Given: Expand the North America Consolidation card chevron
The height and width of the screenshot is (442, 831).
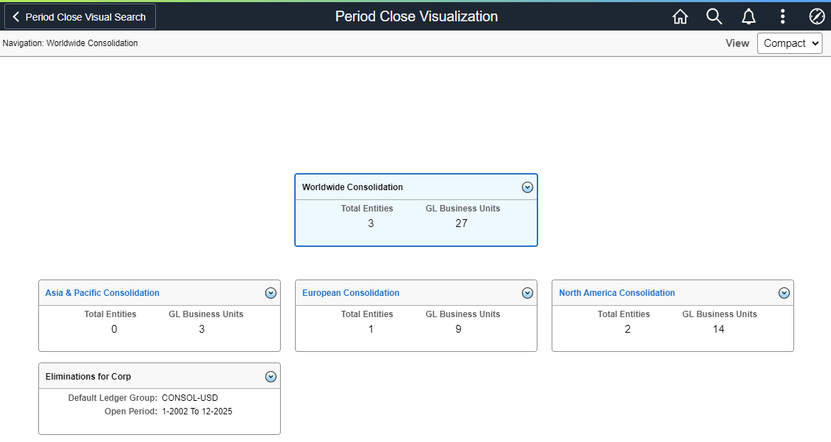Looking at the screenshot, I should pos(784,292).
